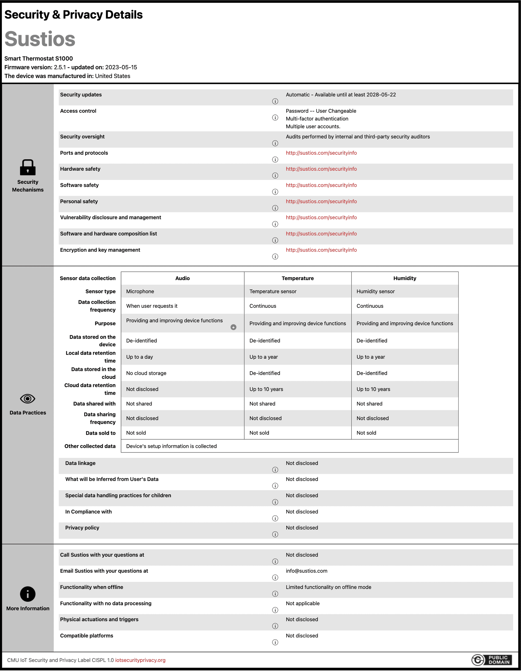
Task: Click the Privacy policy info icon
Action: (275, 534)
